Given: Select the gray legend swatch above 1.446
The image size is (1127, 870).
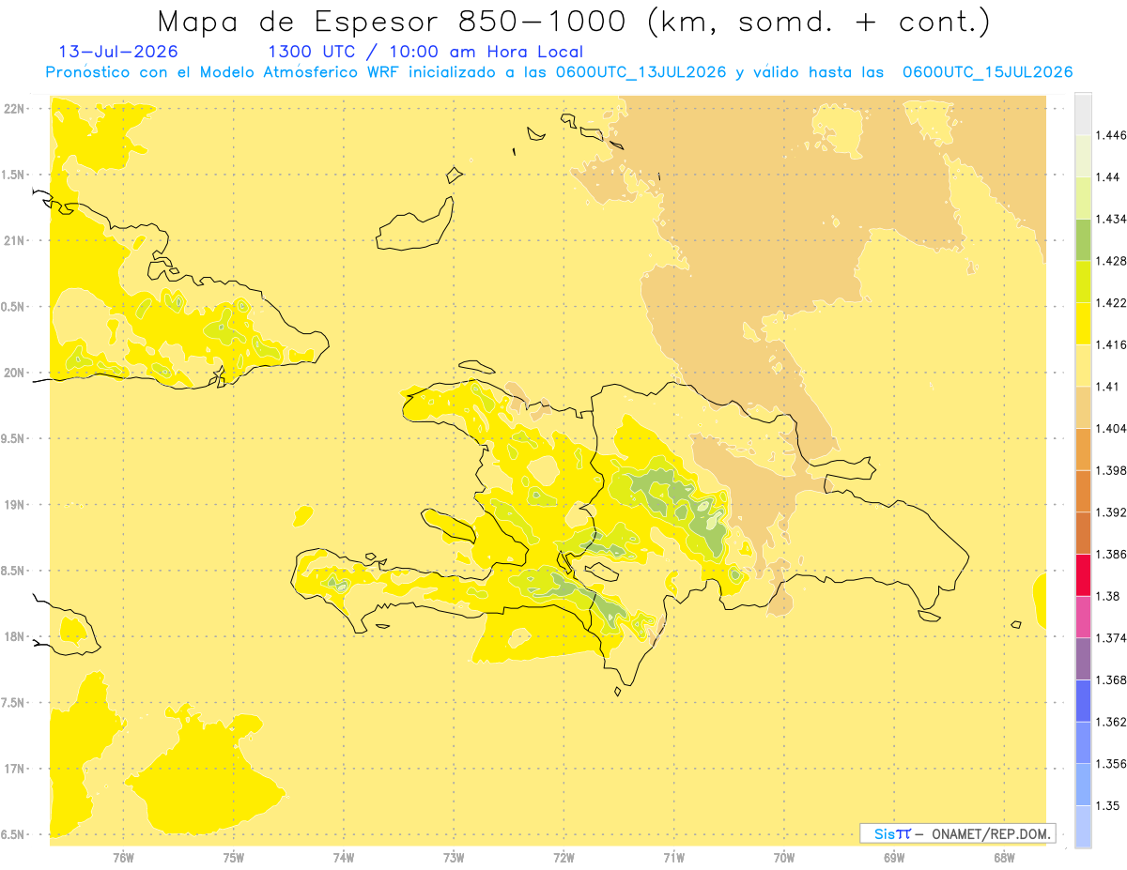Looking at the screenshot, I should tap(1083, 114).
